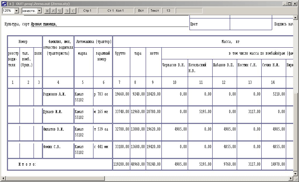Expand the 125% zoom dropdown arrow
This screenshot has width=299, height=182.
pyautogui.click(x=16, y=11)
